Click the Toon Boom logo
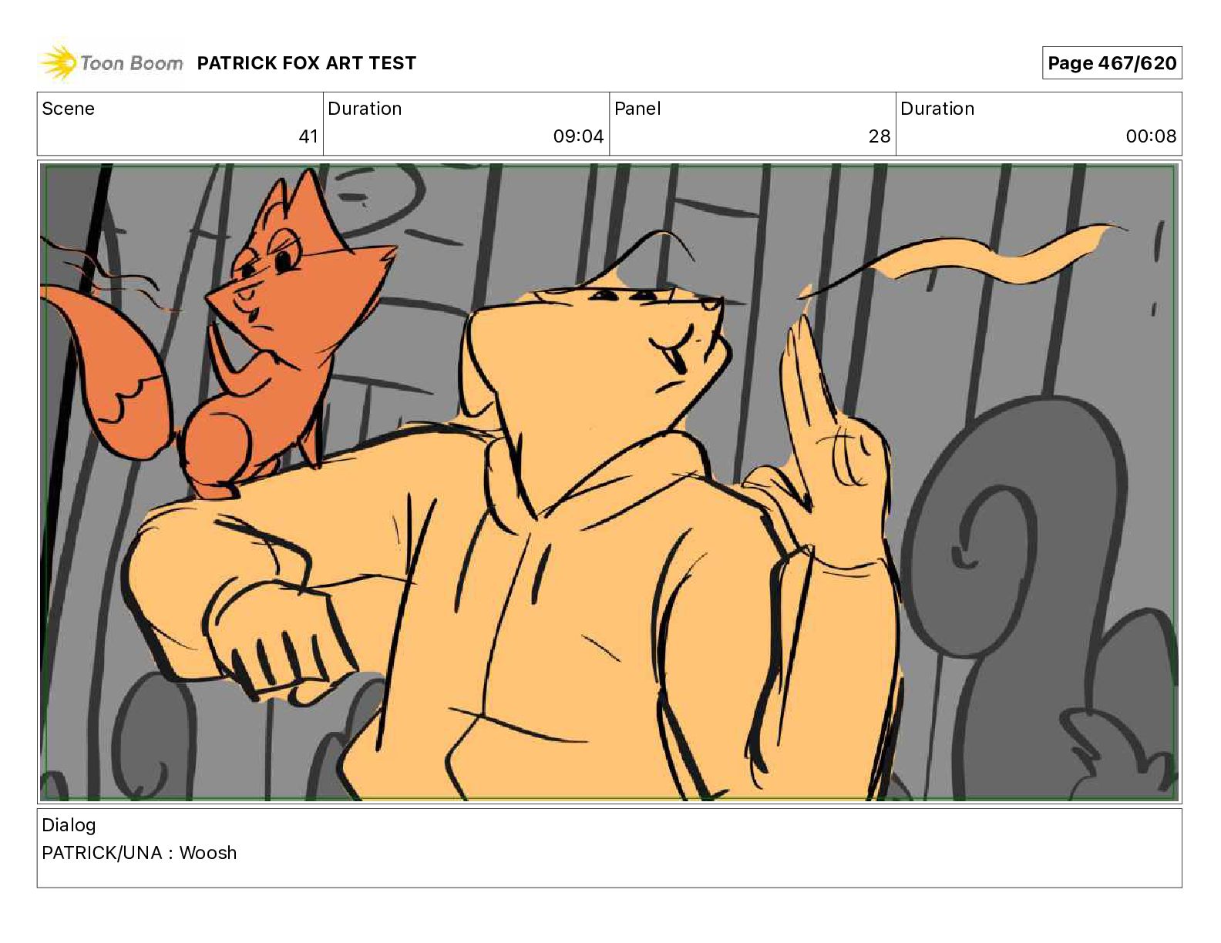This screenshot has height=943, width=1221. [x=112, y=63]
